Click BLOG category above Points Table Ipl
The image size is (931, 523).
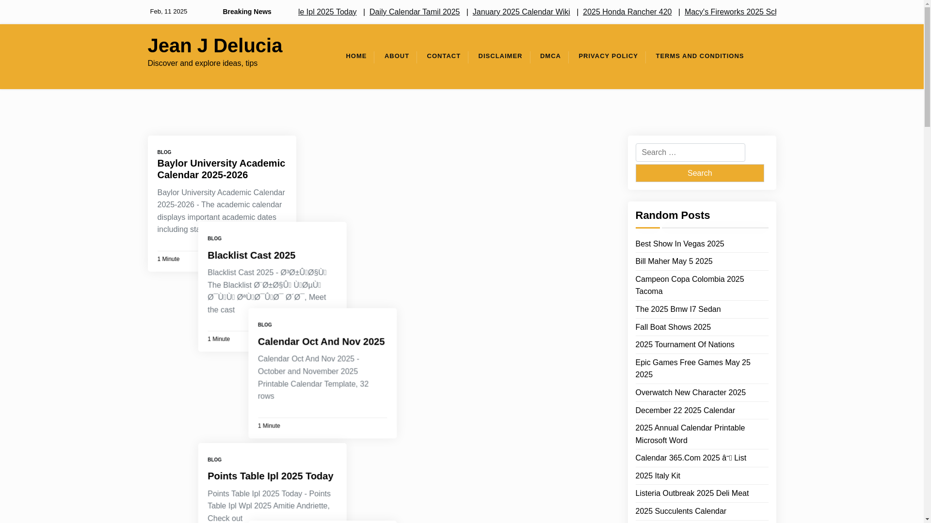pos(214,460)
